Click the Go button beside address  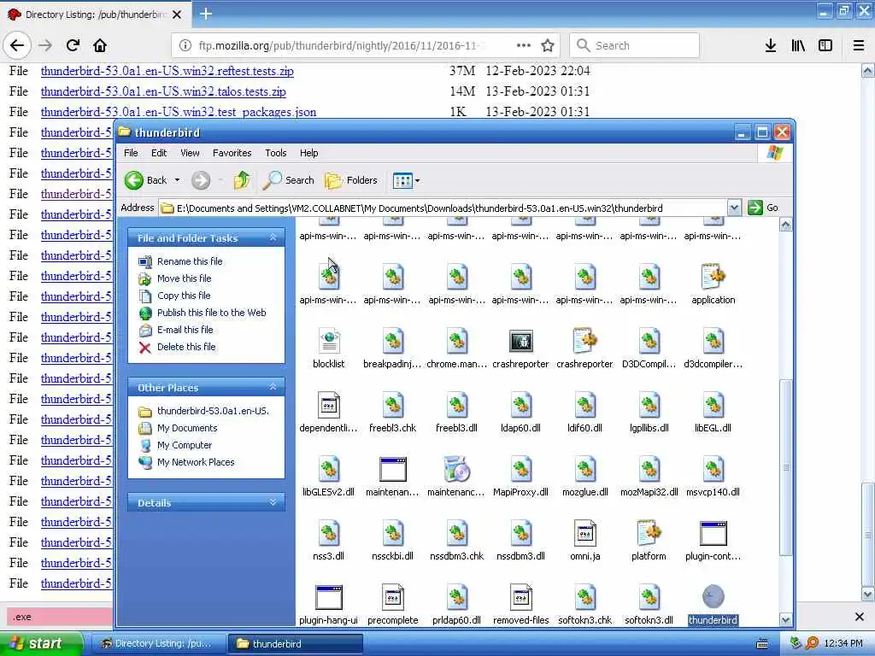pyautogui.click(x=763, y=208)
